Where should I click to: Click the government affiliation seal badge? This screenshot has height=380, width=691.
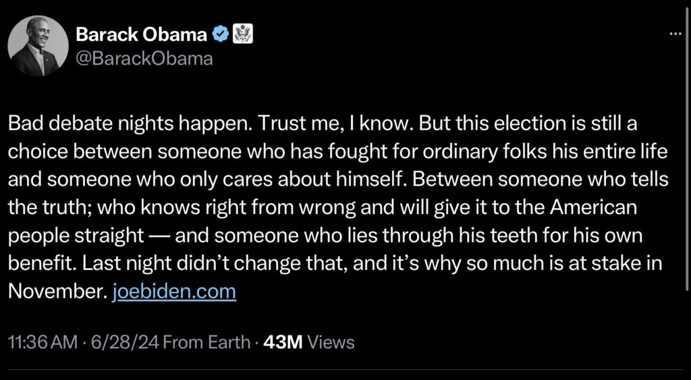click(x=242, y=33)
